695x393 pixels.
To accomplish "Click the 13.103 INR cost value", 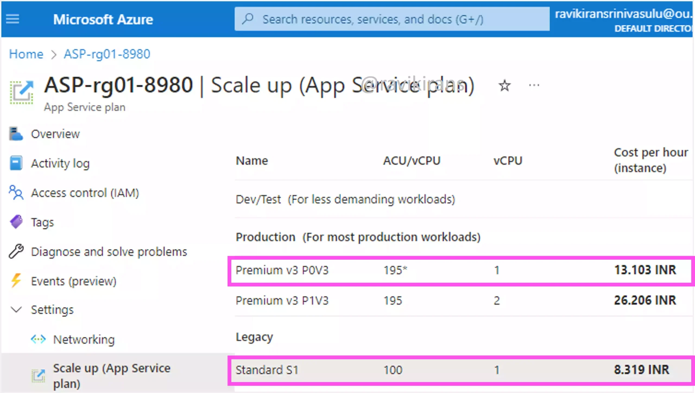I will point(645,270).
